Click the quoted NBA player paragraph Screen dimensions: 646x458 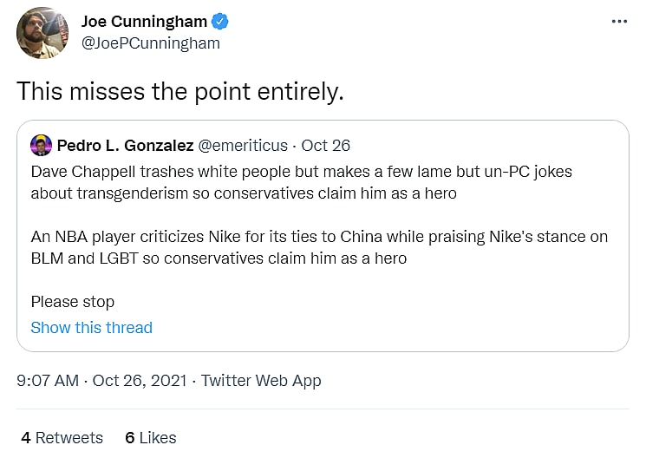(318, 247)
